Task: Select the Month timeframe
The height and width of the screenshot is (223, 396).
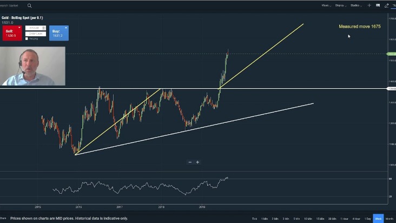Action: click(390, 219)
